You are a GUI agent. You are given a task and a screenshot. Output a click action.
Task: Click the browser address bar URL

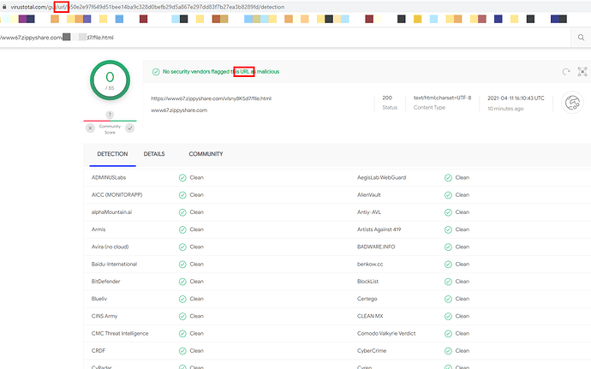(147, 7)
